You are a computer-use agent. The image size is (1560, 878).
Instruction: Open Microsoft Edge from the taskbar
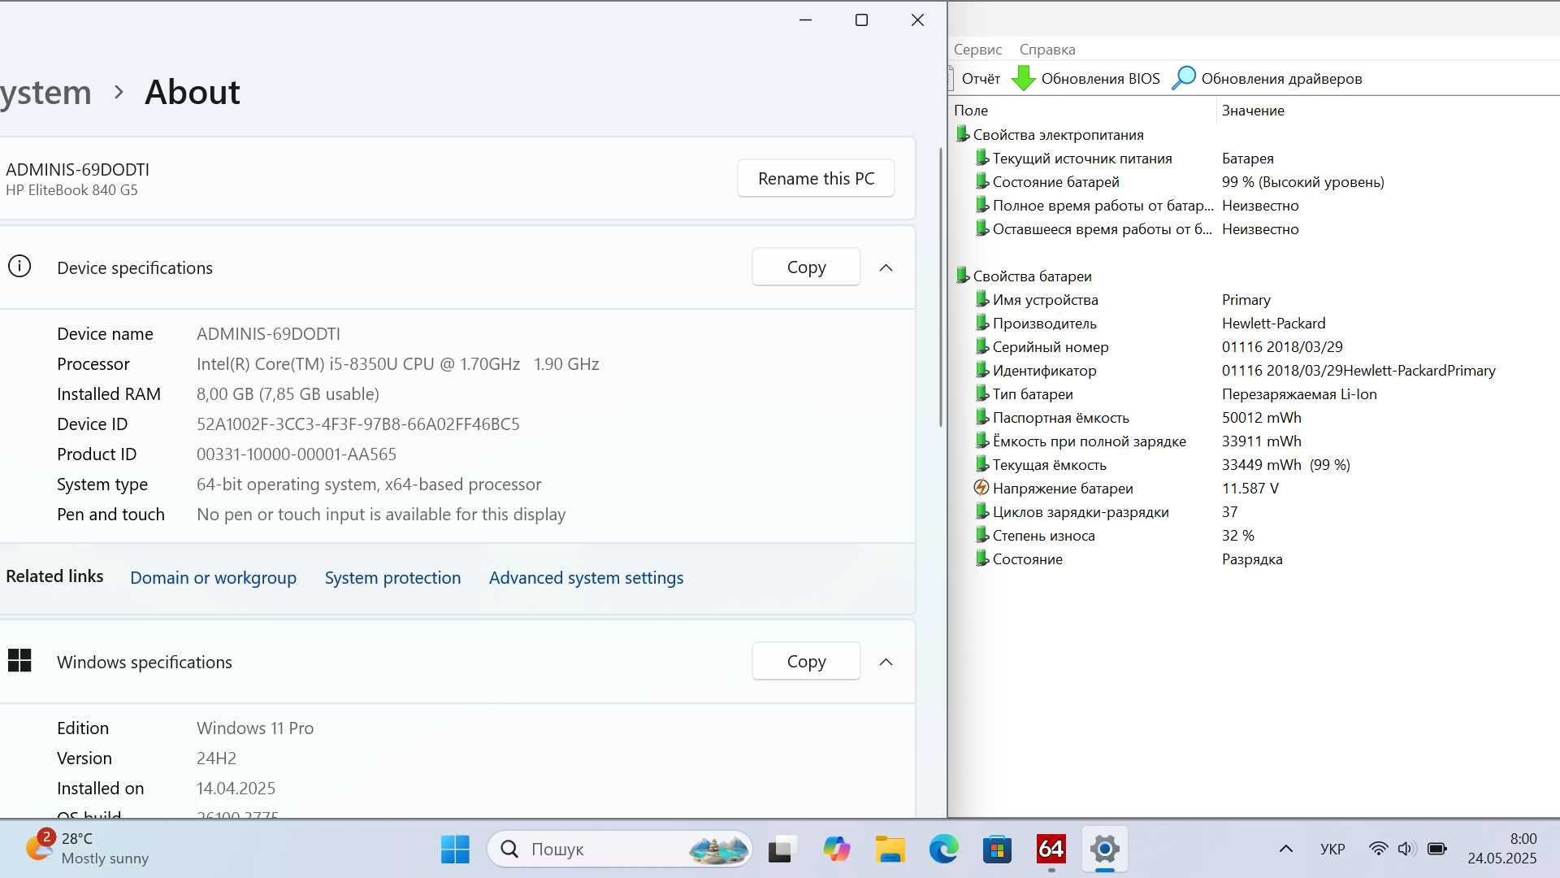pyautogui.click(x=944, y=850)
